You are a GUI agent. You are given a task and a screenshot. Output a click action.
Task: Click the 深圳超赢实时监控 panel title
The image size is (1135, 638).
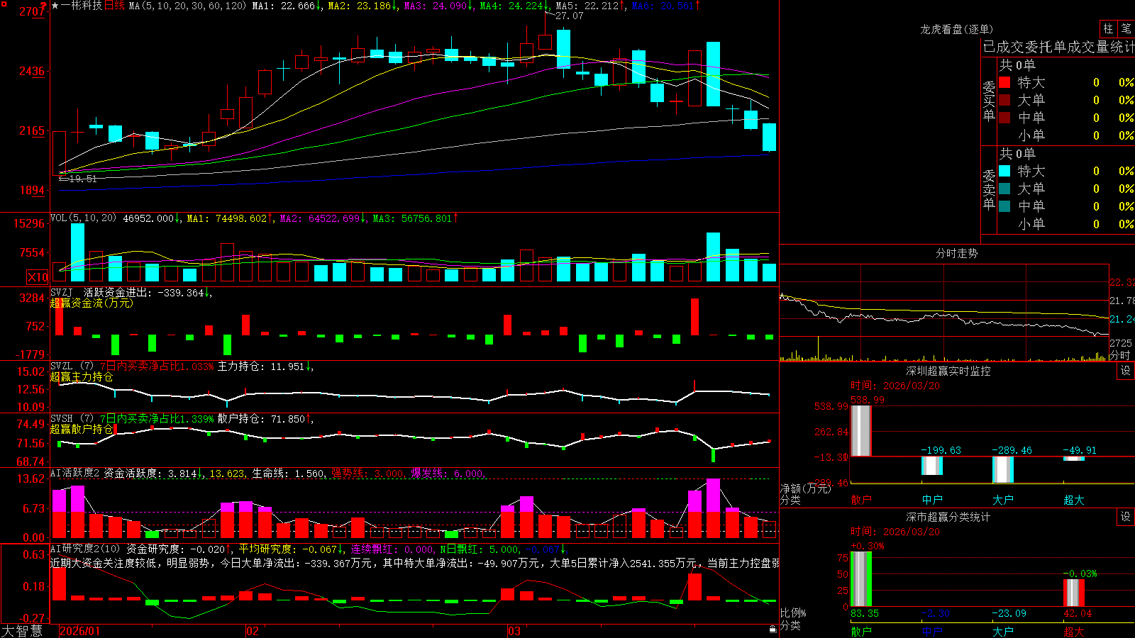pyautogui.click(x=948, y=371)
